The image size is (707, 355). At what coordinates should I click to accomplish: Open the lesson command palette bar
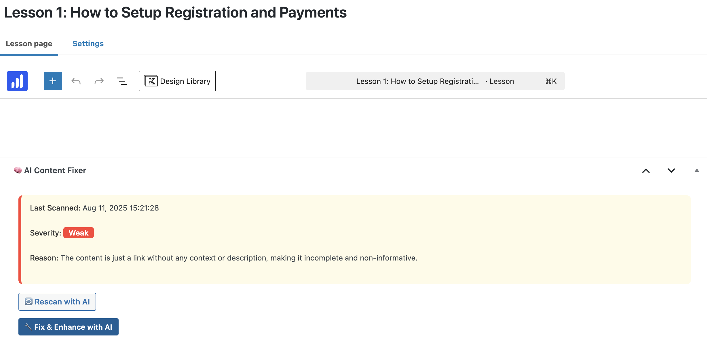click(x=435, y=81)
